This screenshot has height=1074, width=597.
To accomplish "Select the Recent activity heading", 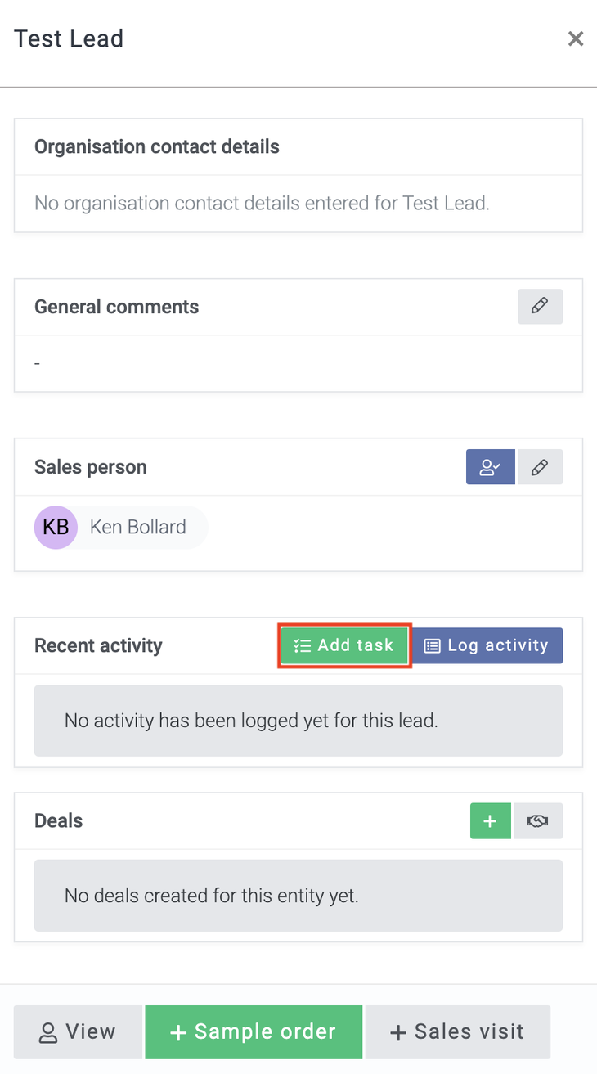I will point(98,645).
